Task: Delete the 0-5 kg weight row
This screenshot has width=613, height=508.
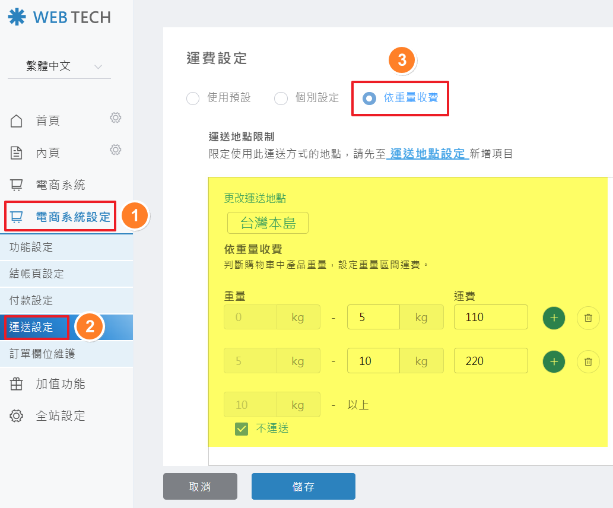Action: [x=588, y=317]
